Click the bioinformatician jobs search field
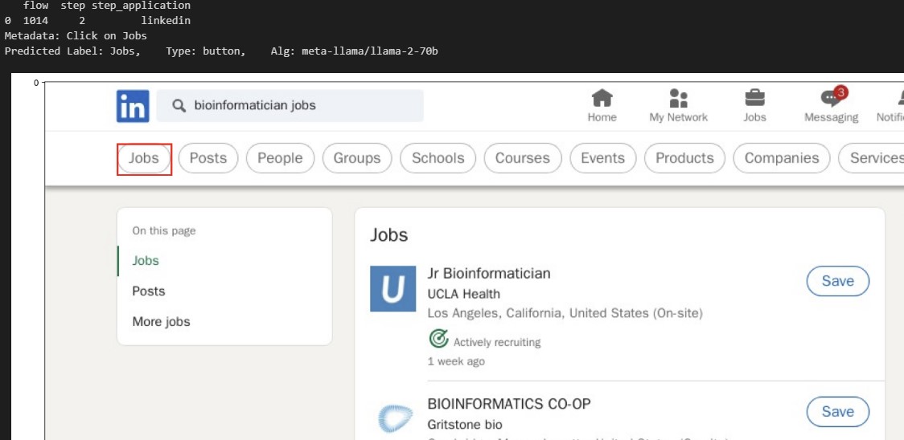The width and height of the screenshot is (904, 440). tap(302, 105)
